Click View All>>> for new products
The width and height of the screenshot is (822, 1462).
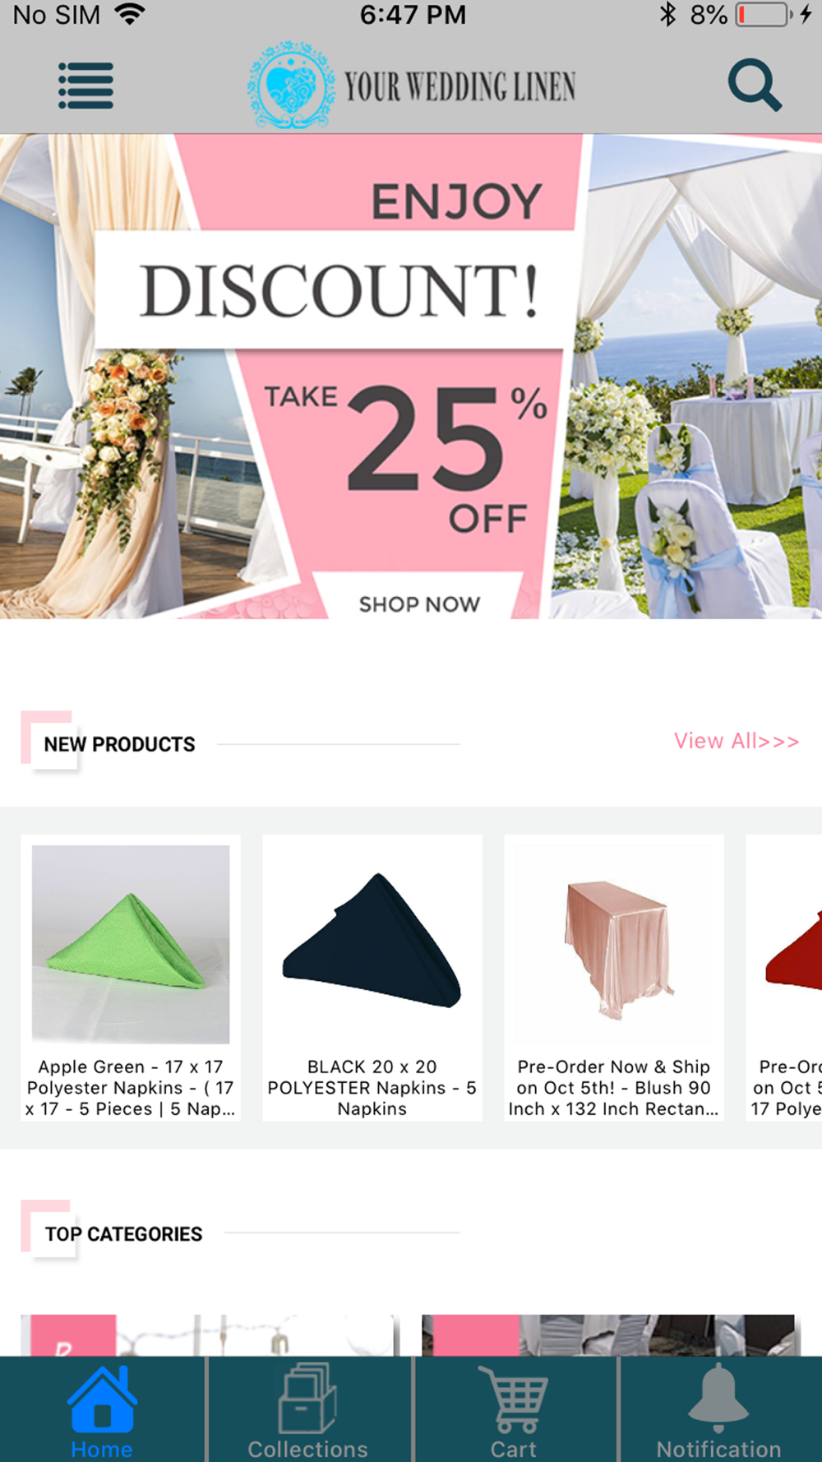(x=737, y=741)
